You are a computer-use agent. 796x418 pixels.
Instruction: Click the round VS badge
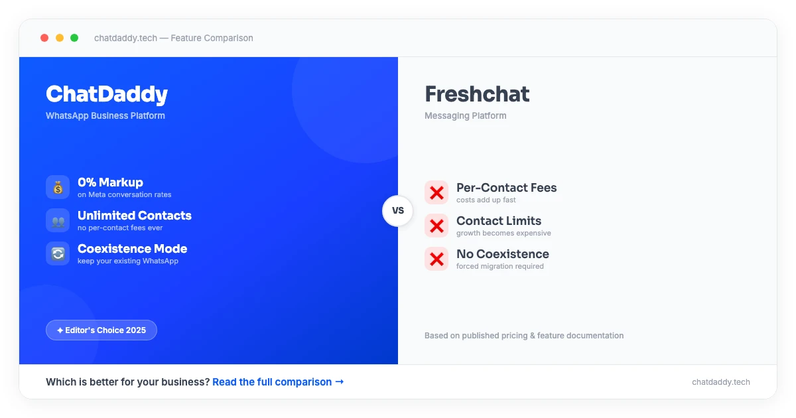398,210
